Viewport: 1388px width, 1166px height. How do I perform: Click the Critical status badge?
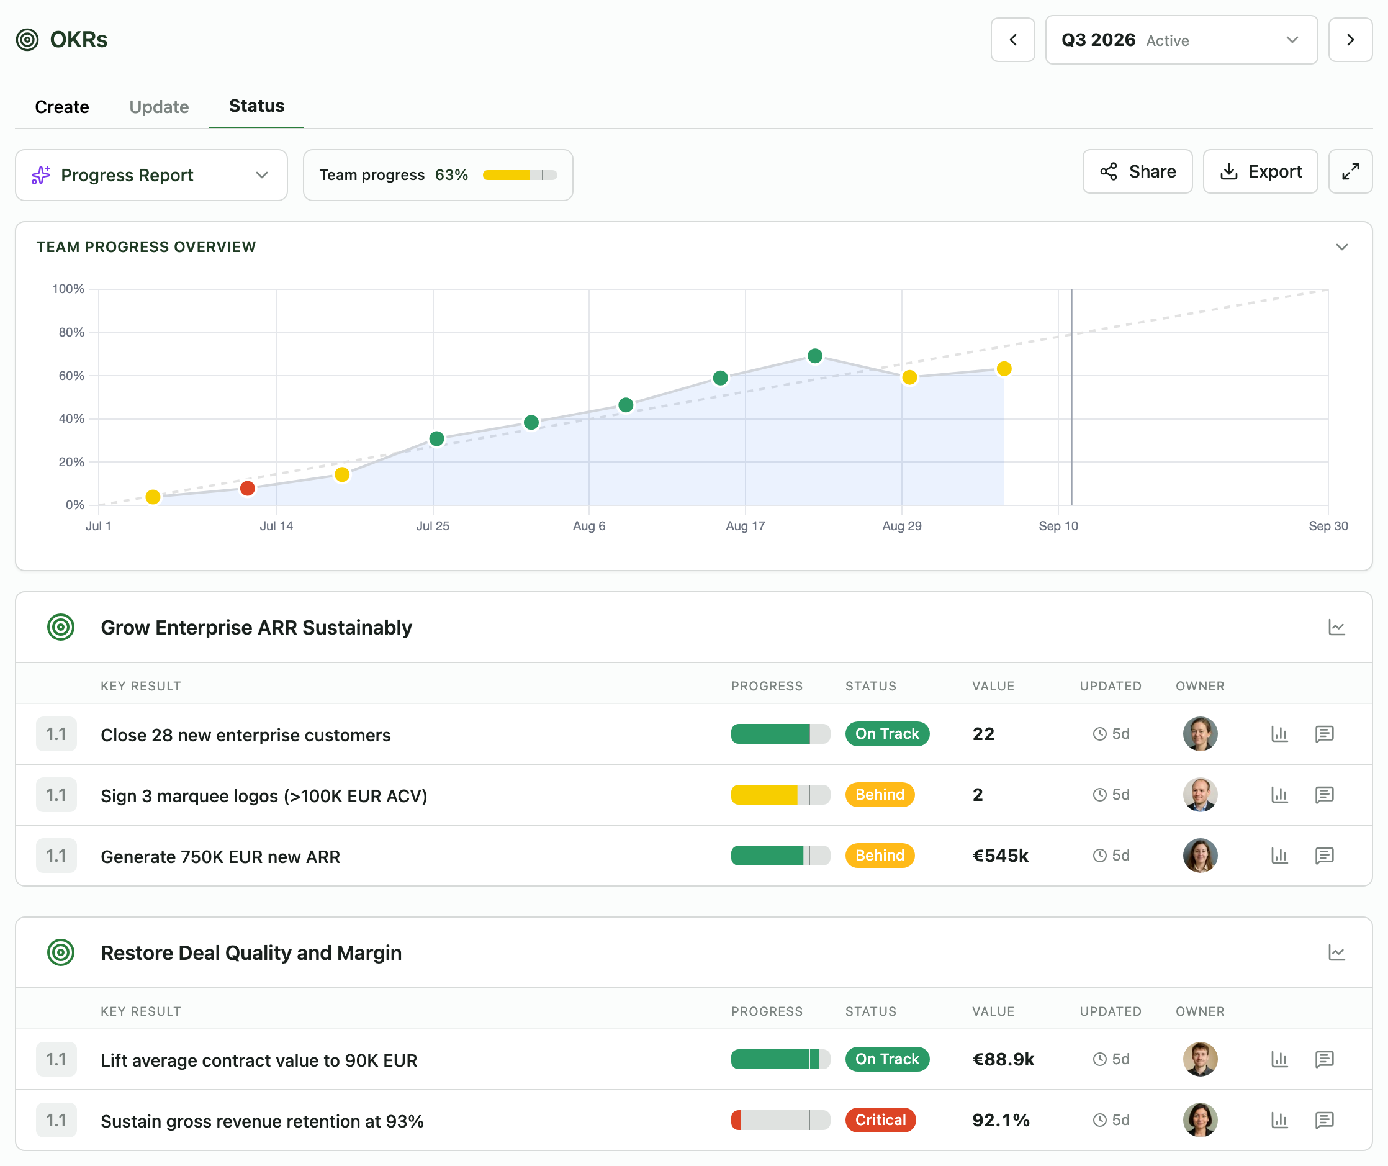[x=880, y=1119]
